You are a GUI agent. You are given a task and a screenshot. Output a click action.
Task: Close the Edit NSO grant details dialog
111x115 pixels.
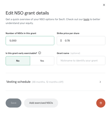click(x=104, y=5)
